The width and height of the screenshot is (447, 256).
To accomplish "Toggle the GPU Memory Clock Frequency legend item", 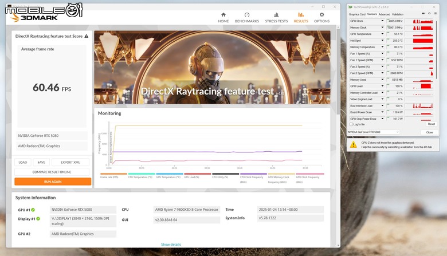I will click(x=281, y=178).
